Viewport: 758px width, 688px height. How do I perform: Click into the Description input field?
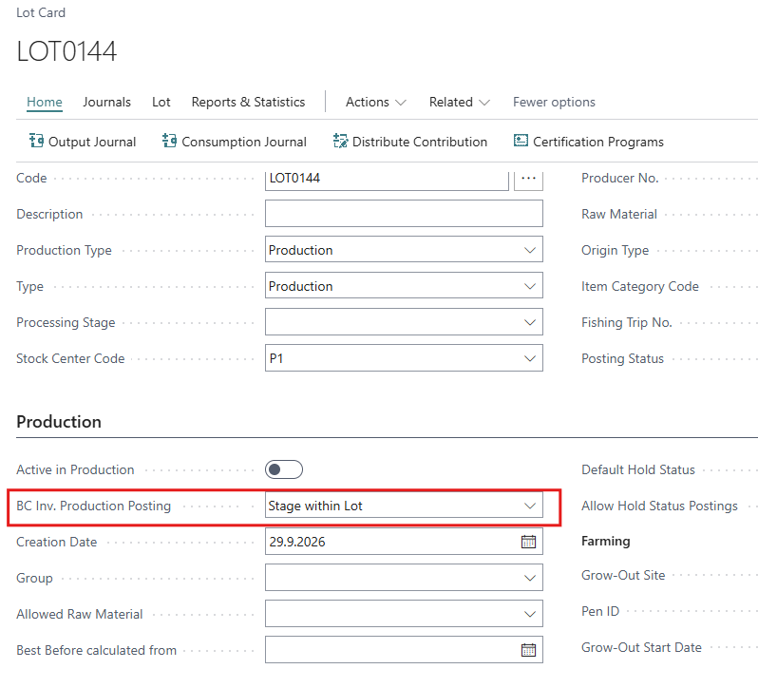(404, 214)
